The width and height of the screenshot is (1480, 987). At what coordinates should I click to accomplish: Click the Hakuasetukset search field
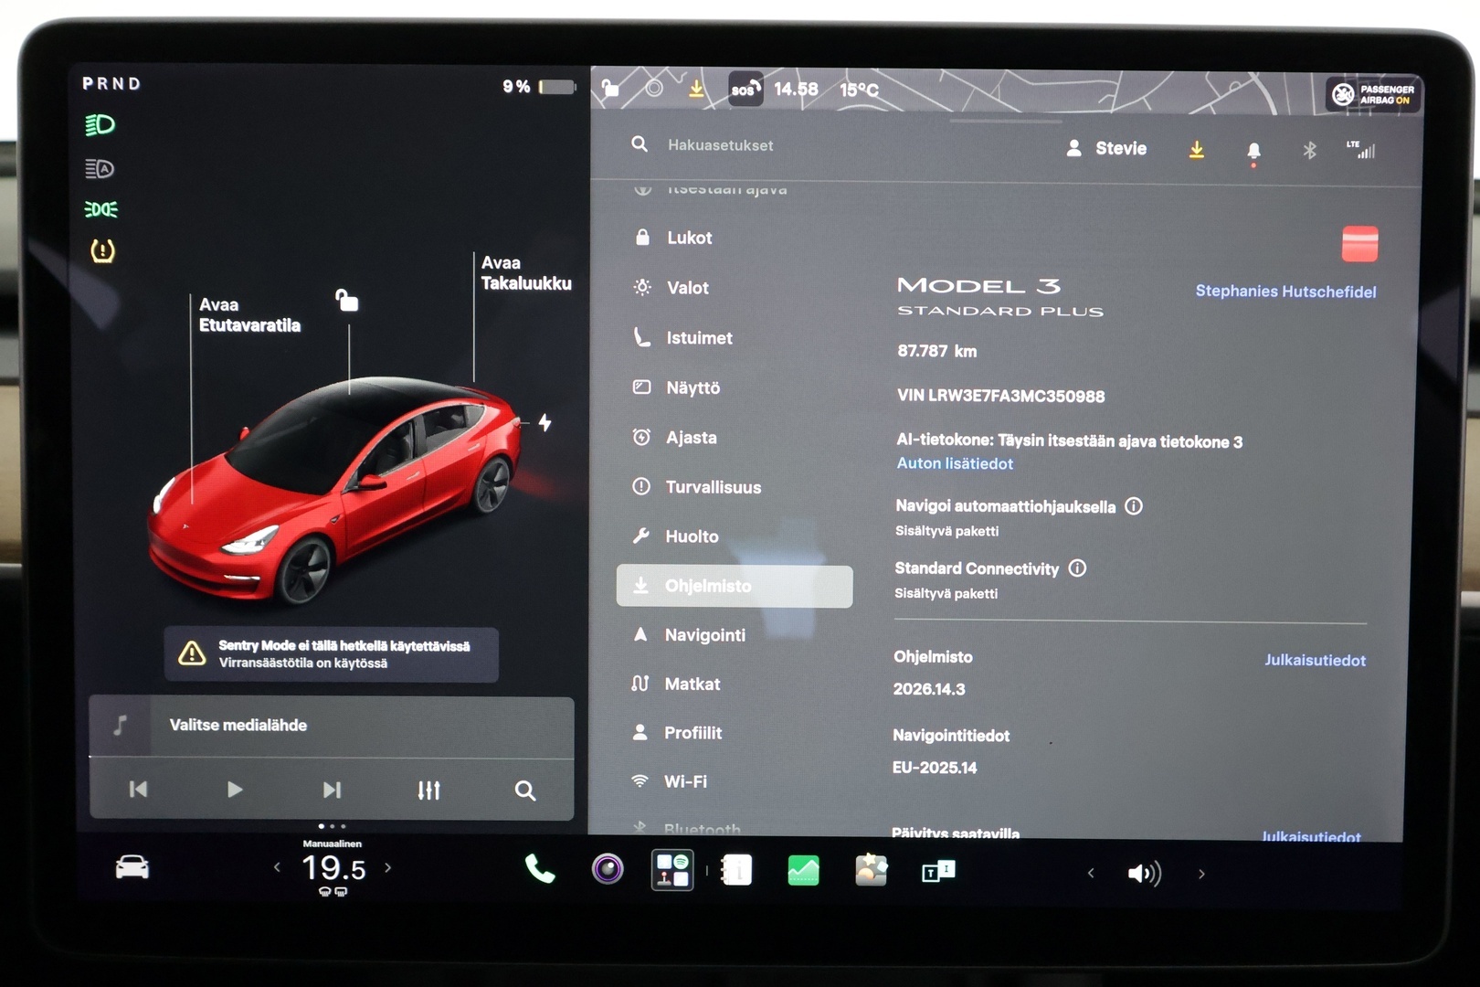[720, 145]
